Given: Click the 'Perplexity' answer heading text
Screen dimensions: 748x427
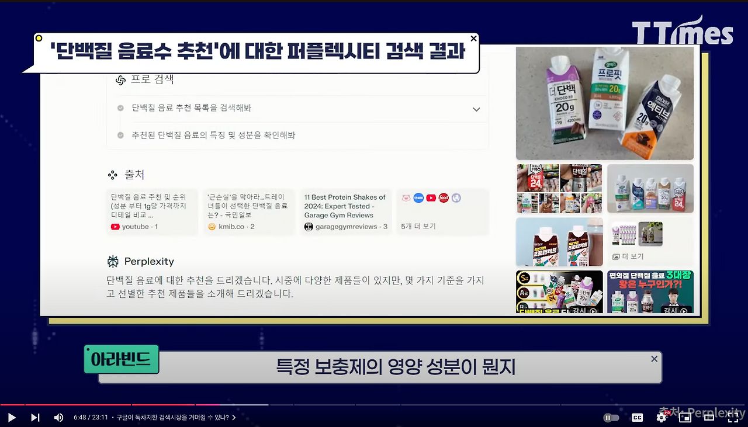Looking at the screenshot, I should 149,262.
